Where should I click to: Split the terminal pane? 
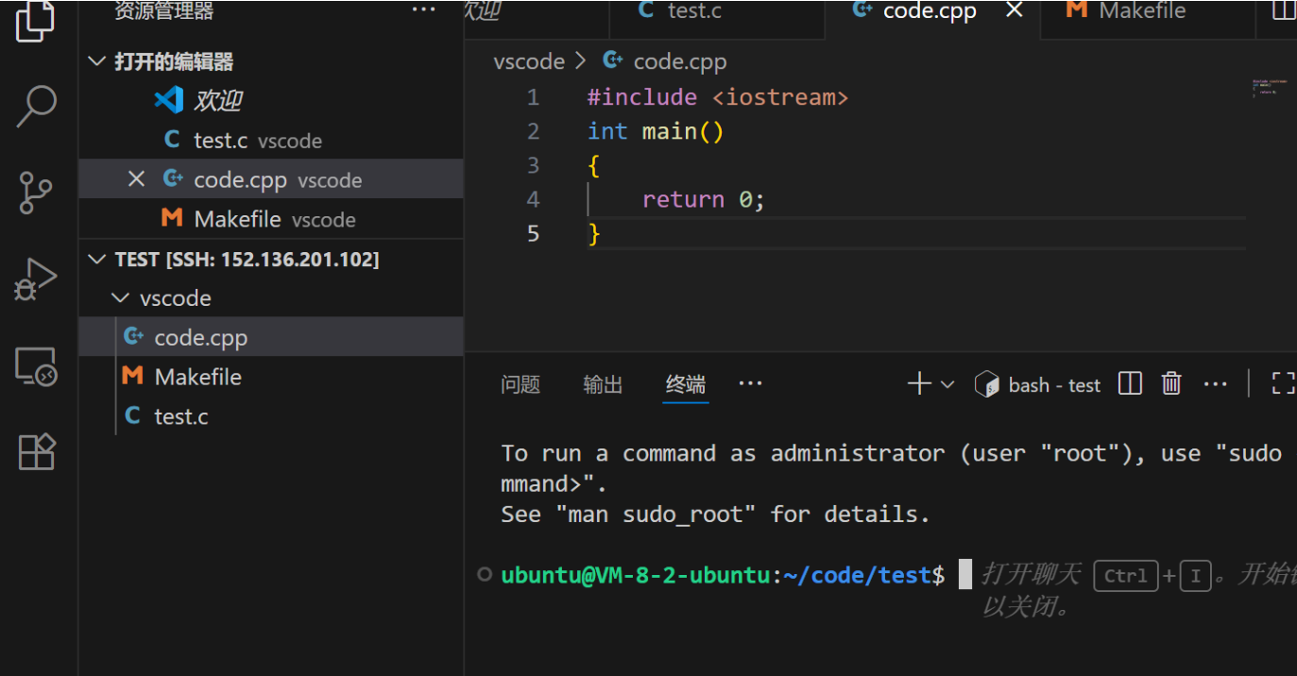point(1130,383)
